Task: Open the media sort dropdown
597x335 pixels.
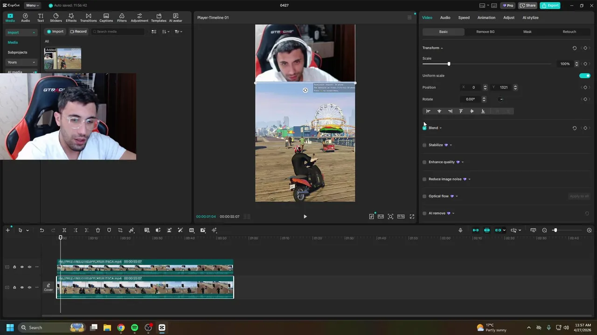Action: tap(166, 32)
